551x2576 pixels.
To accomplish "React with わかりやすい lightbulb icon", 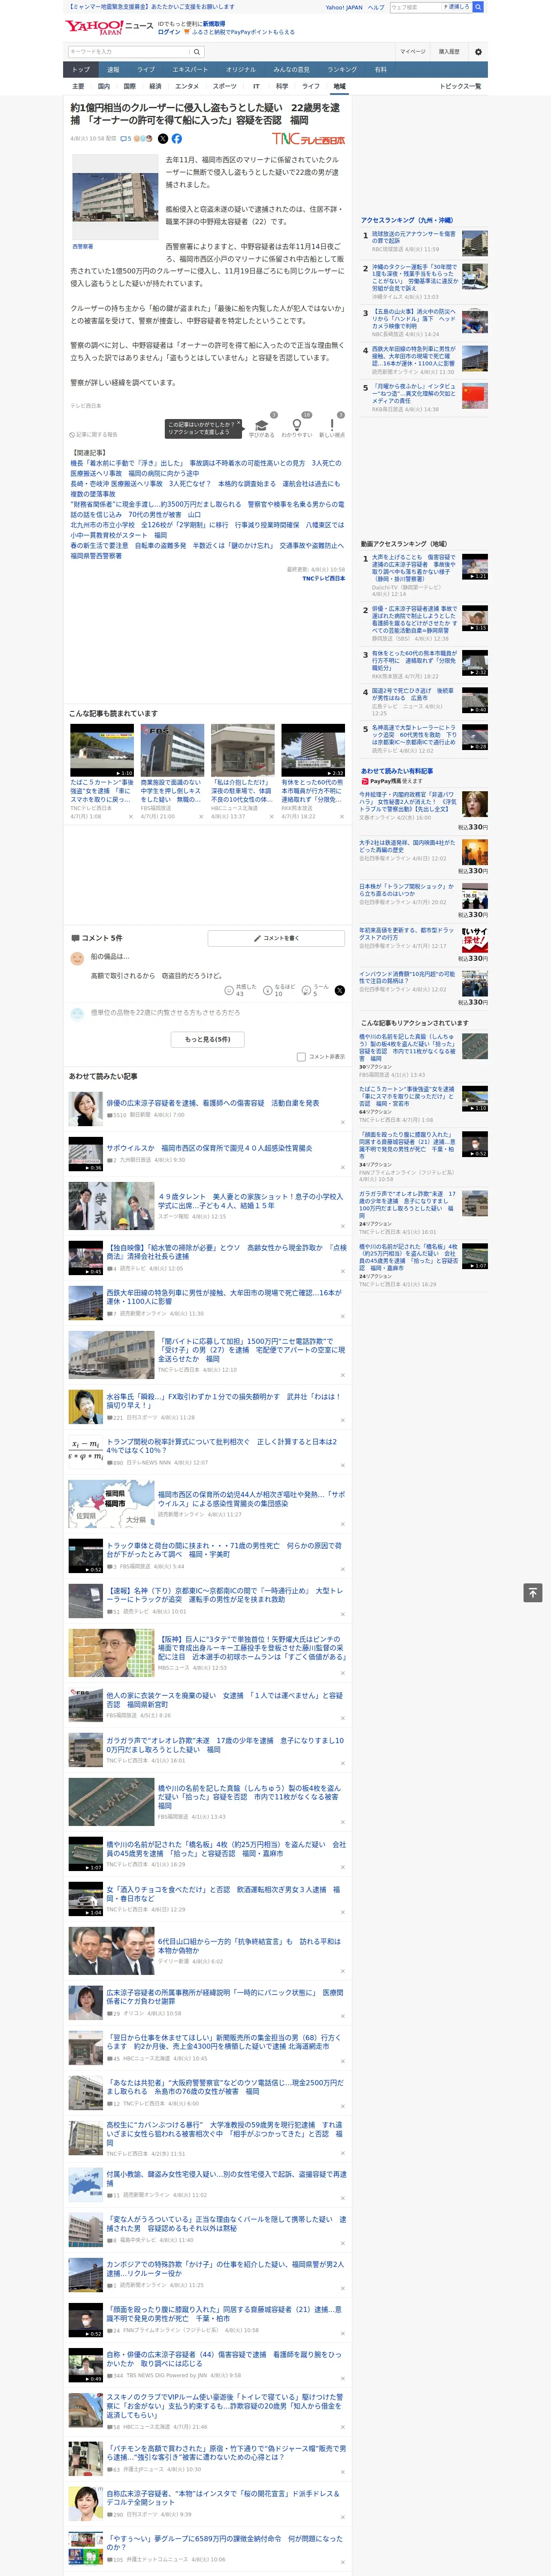I will pyautogui.click(x=296, y=426).
